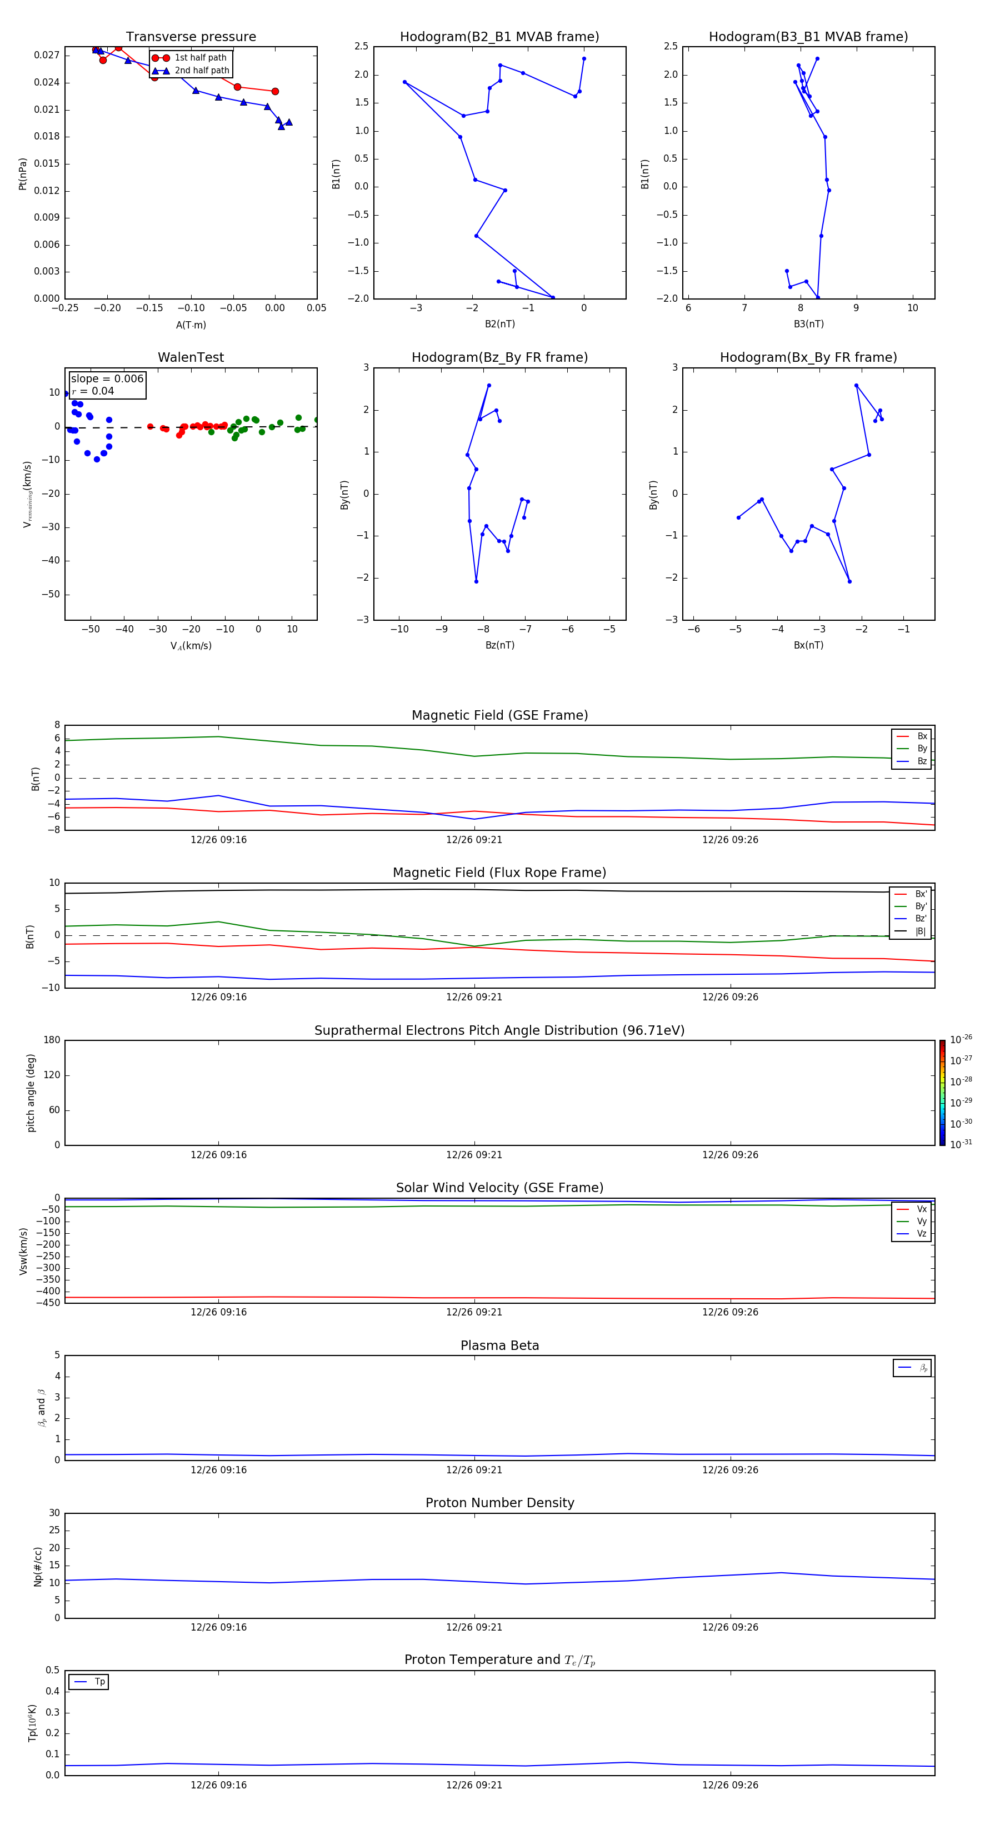The width and height of the screenshot is (1000, 1834).
Task: Click "12/26 09:16" tick under GSE magnetic field
Action: click(x=218, y=840)
